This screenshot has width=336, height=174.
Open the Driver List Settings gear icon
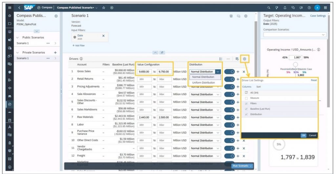pyautogui.click(x=245, y=59)
